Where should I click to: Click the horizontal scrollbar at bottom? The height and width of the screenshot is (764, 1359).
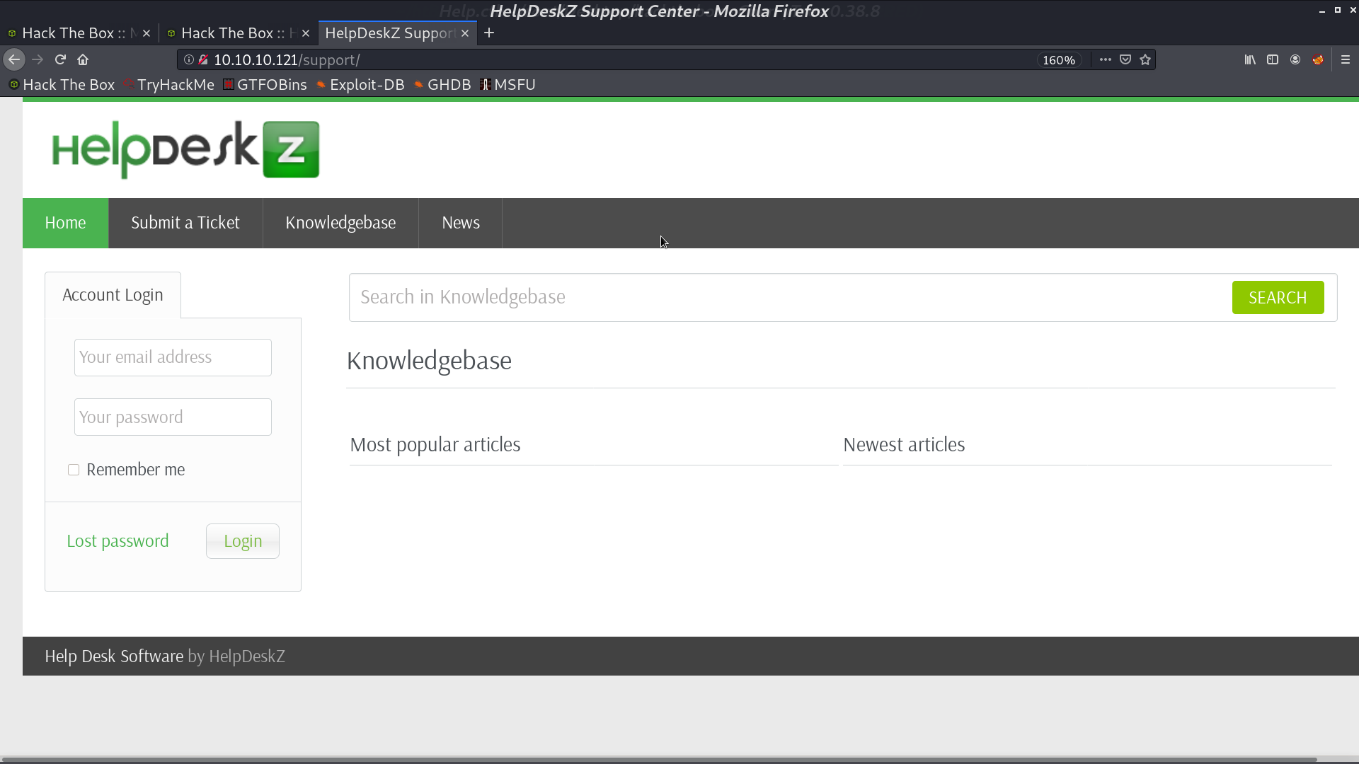(x=658, y=760)
